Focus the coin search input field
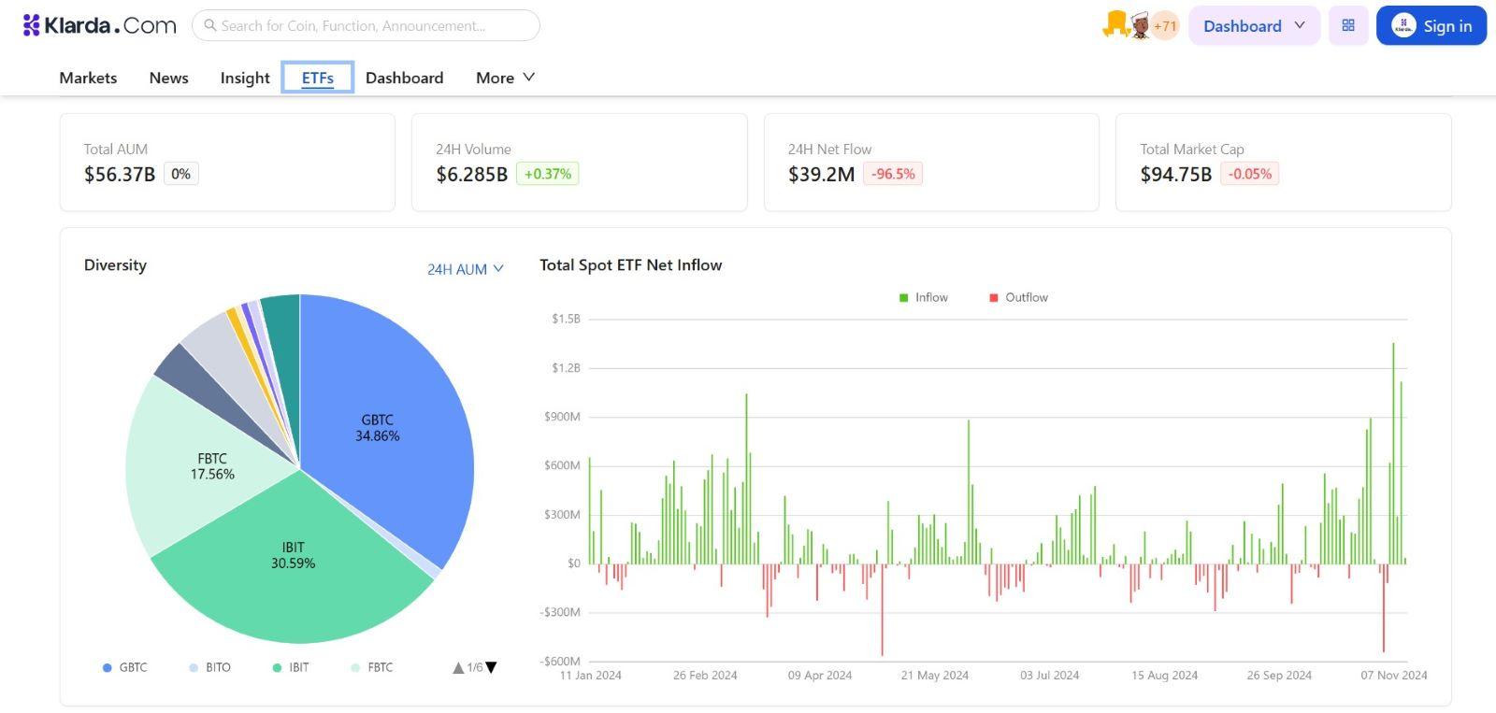 pos(366,25)
